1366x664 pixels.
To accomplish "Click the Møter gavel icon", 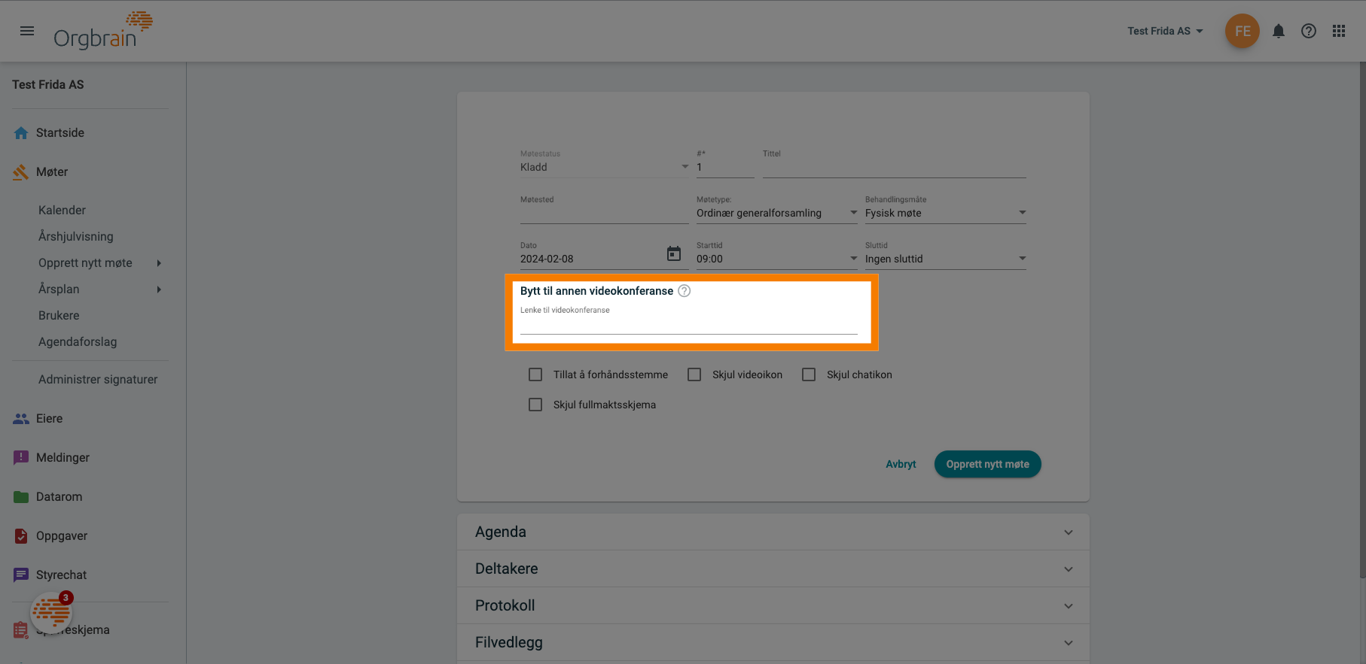I will (21, 172).
